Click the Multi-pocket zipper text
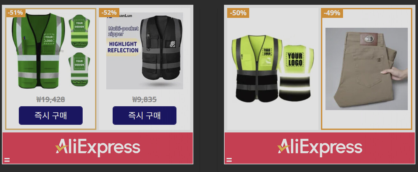 (x=123, y=31)
